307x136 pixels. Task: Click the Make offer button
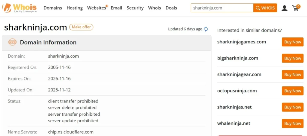81,27
